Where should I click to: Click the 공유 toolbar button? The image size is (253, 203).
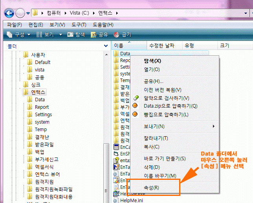coord(99,35)
